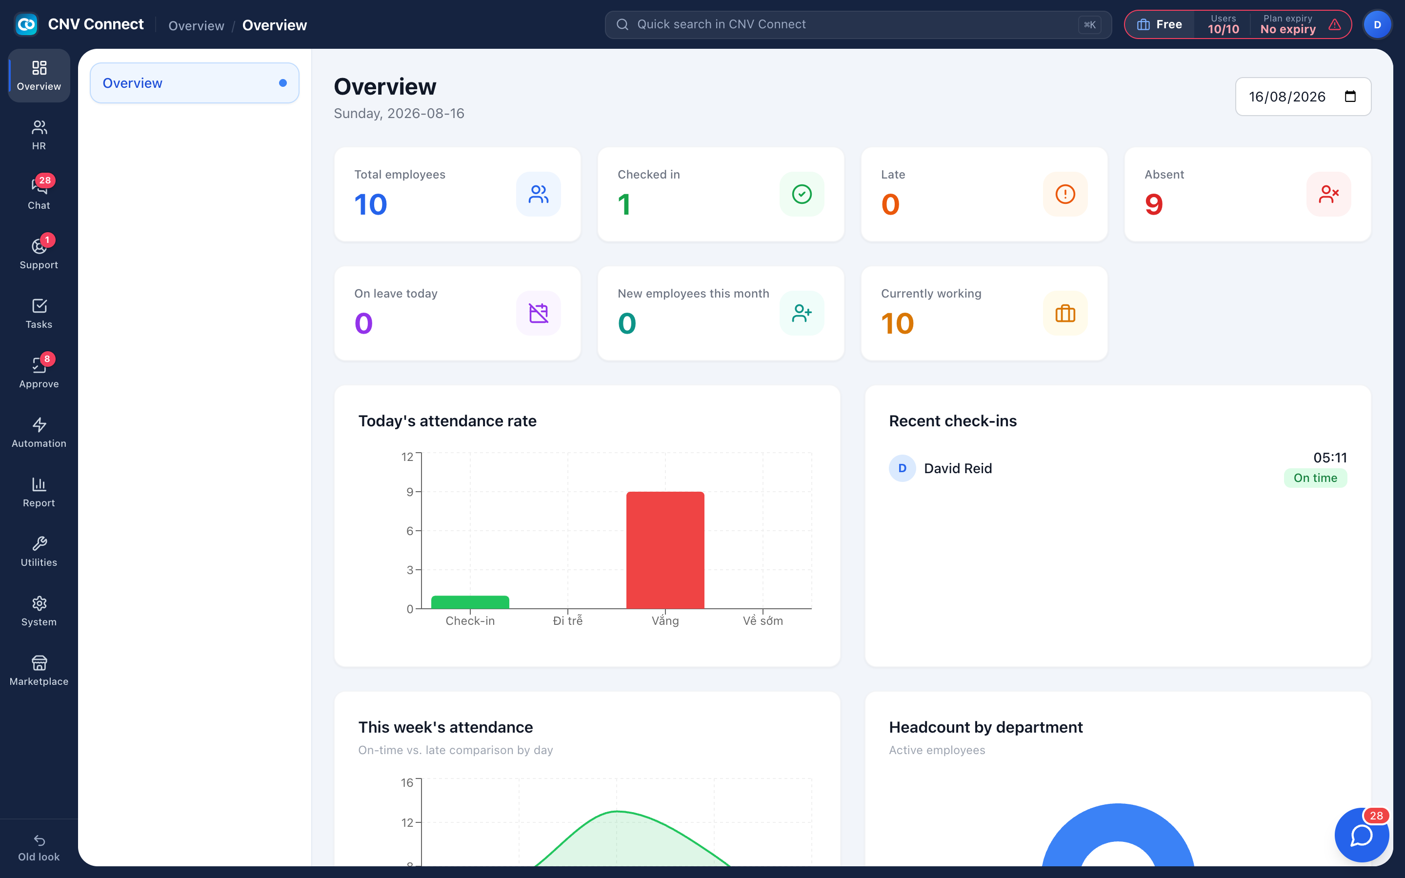Viewport: 1405px width, 878px height.
Task: Open the user avatar D menu
Action: 1377,24
